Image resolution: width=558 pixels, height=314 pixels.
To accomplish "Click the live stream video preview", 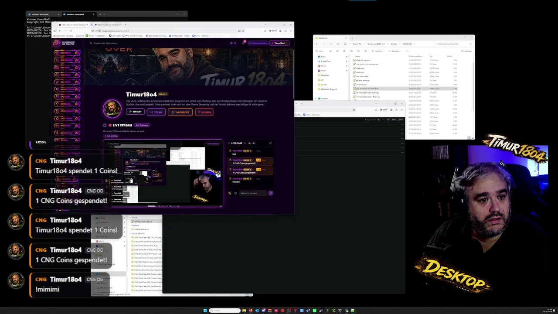I will [x=163, y=173].
